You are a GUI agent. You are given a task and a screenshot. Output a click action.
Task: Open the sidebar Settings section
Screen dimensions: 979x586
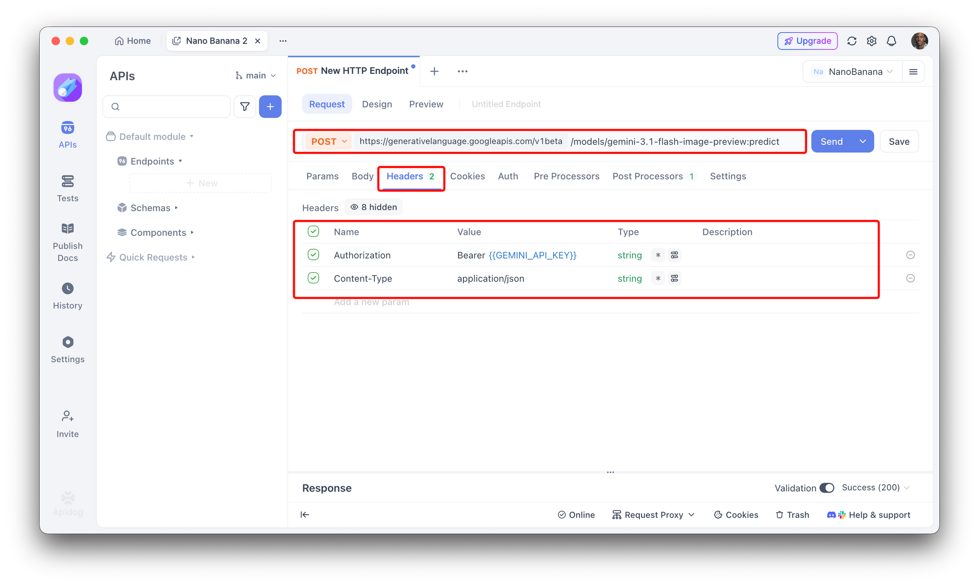point(68,350)
